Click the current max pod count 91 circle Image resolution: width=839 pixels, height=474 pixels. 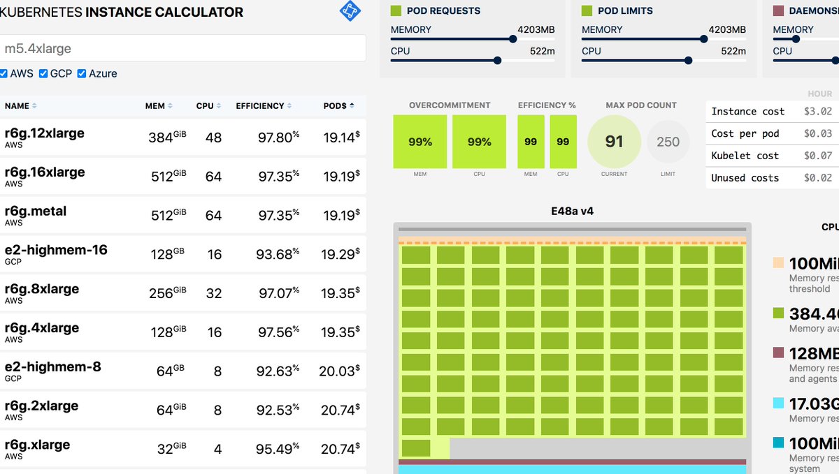pyautogui.click(x=614, y=142)
